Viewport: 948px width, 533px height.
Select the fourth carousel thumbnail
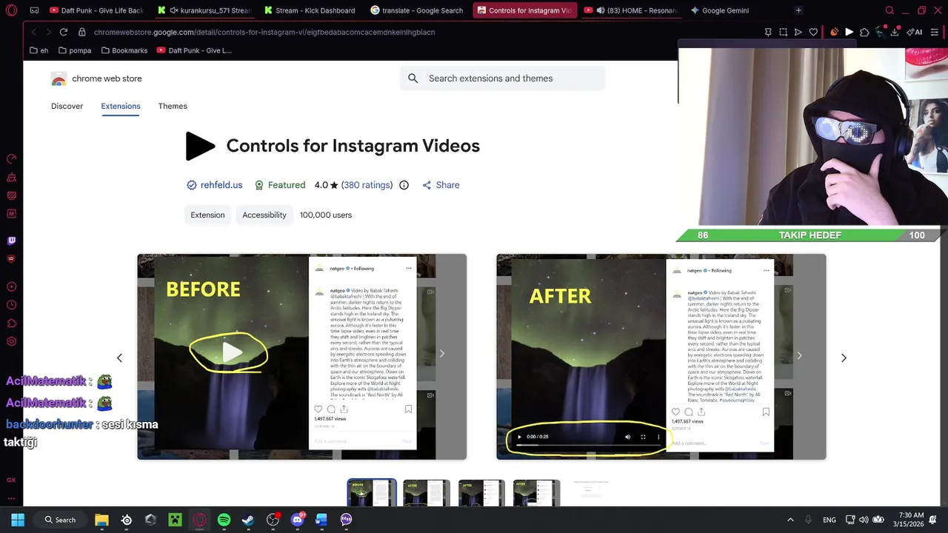point(536,493)
